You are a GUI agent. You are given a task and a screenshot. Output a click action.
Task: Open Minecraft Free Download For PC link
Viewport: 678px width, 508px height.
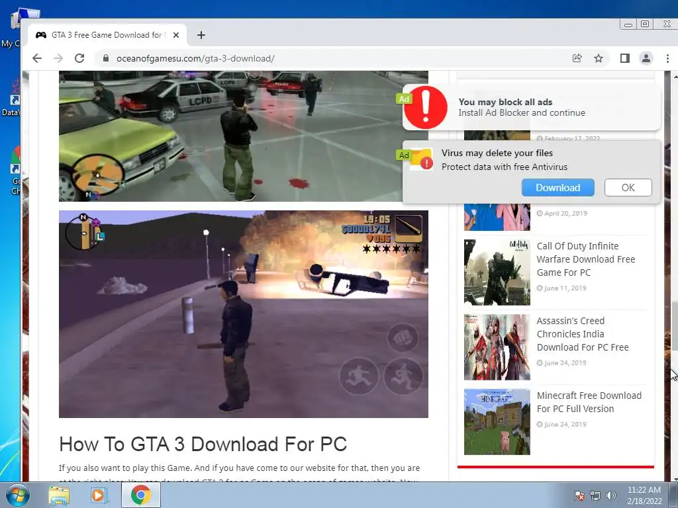(589, 402)
